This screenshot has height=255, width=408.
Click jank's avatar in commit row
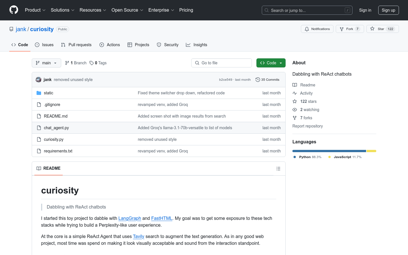point(39,80)
